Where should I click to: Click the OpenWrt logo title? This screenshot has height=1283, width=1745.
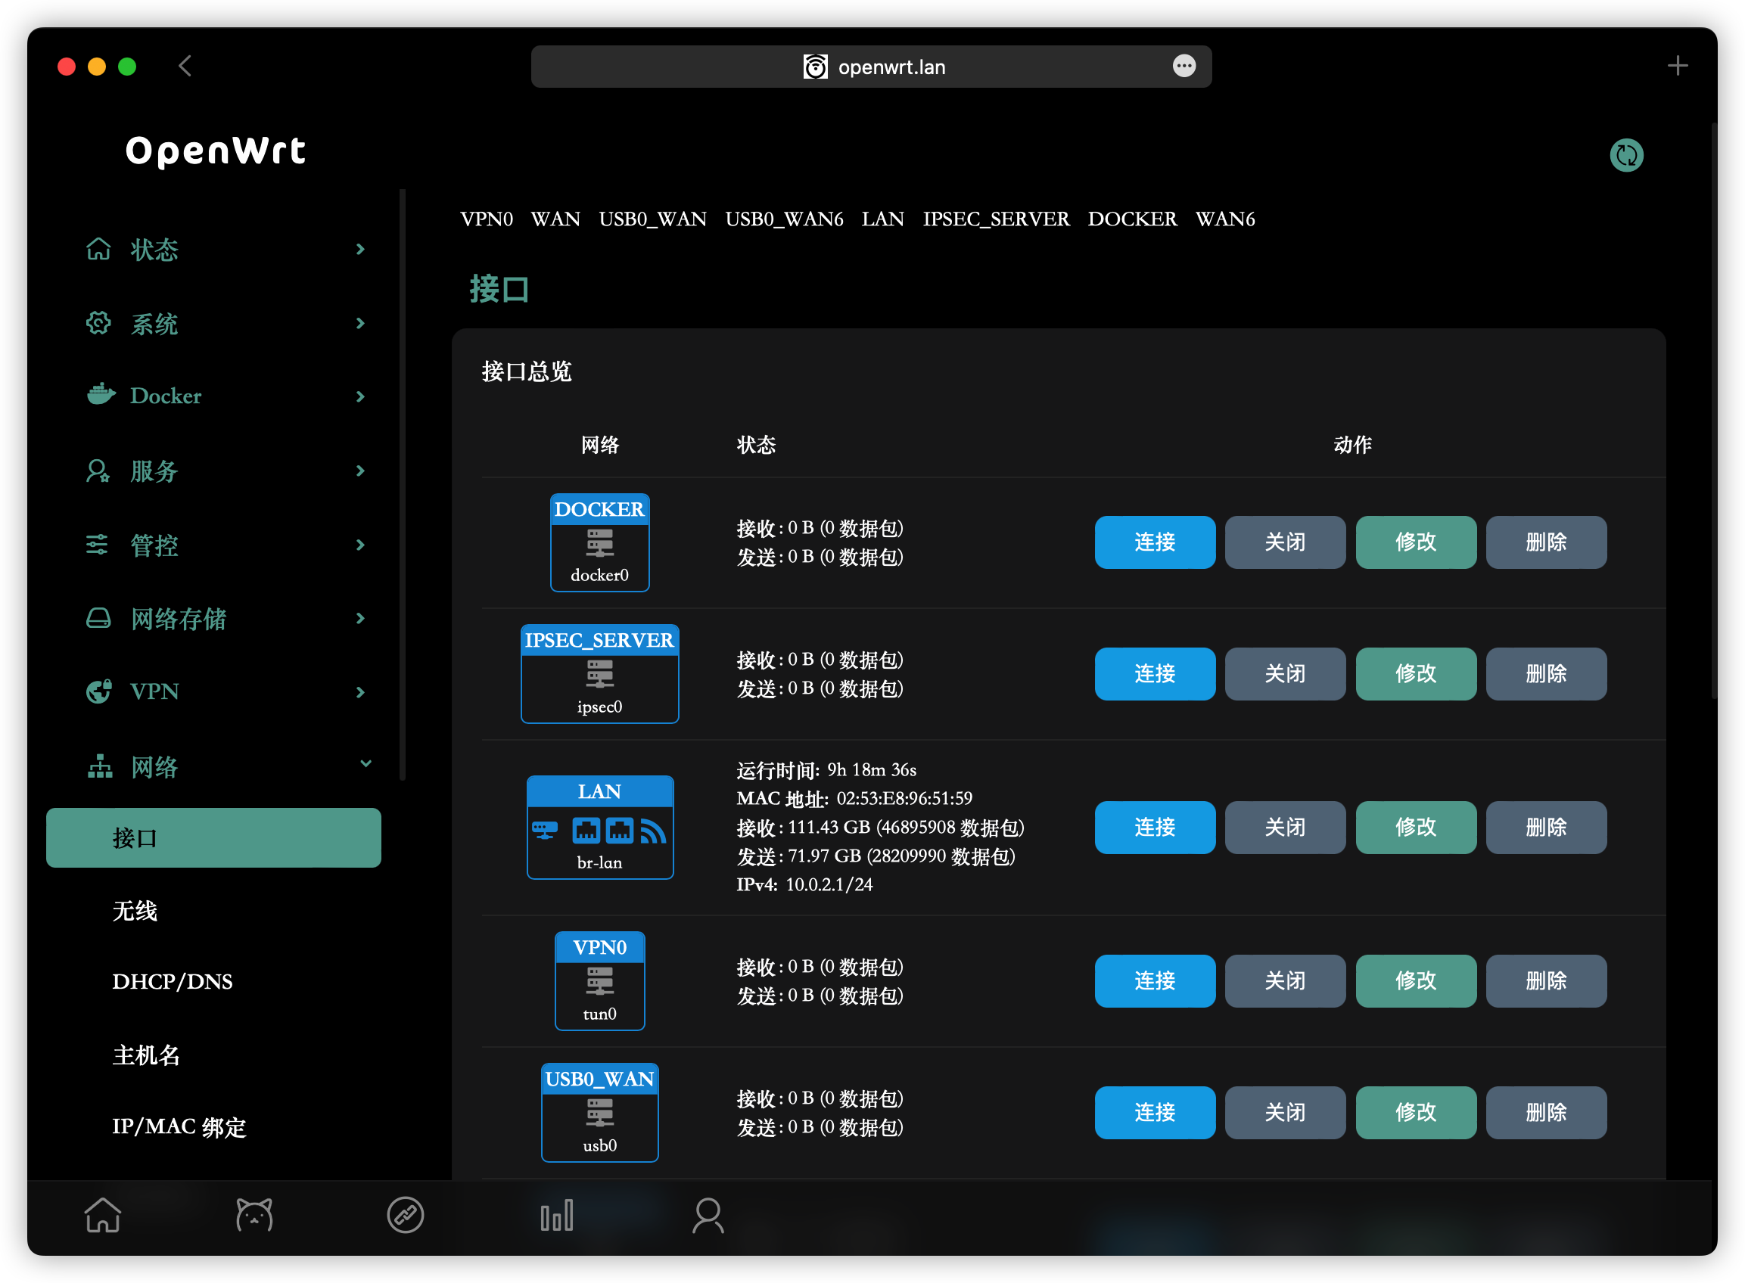click(x=216, y=151)
